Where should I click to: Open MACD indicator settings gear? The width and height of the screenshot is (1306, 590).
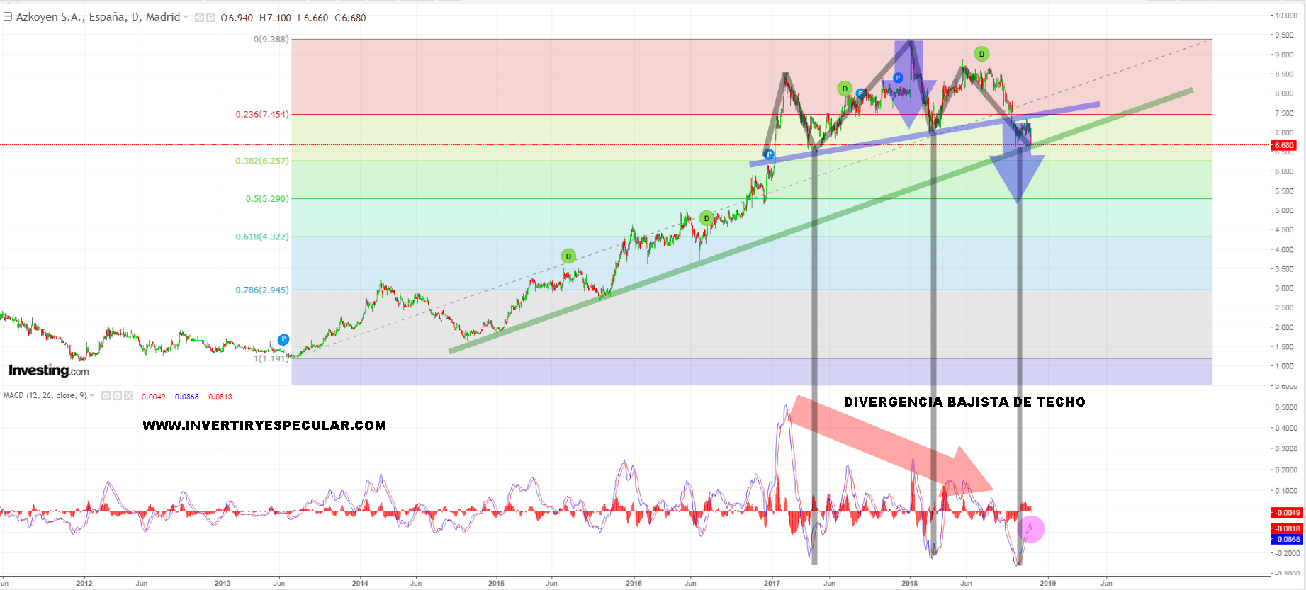[x=117, y=396]
